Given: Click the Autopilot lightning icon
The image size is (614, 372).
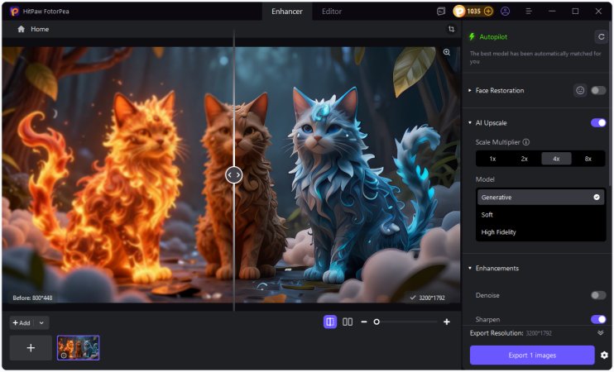Looking at the screenshot, I should 472,36.
